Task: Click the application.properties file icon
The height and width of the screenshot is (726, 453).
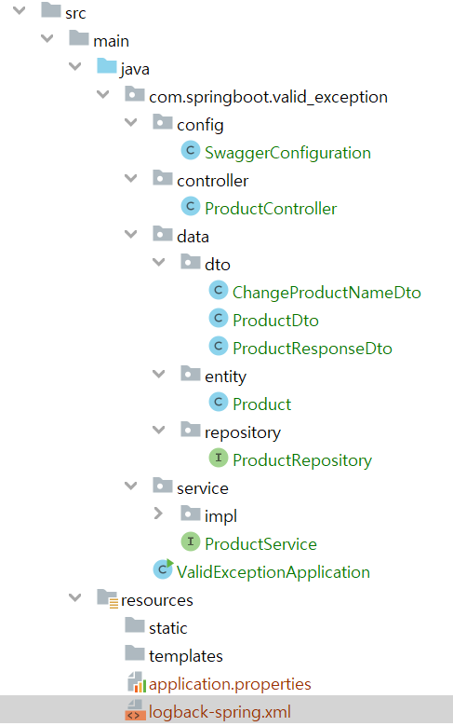Action: (x=137, y=682)
